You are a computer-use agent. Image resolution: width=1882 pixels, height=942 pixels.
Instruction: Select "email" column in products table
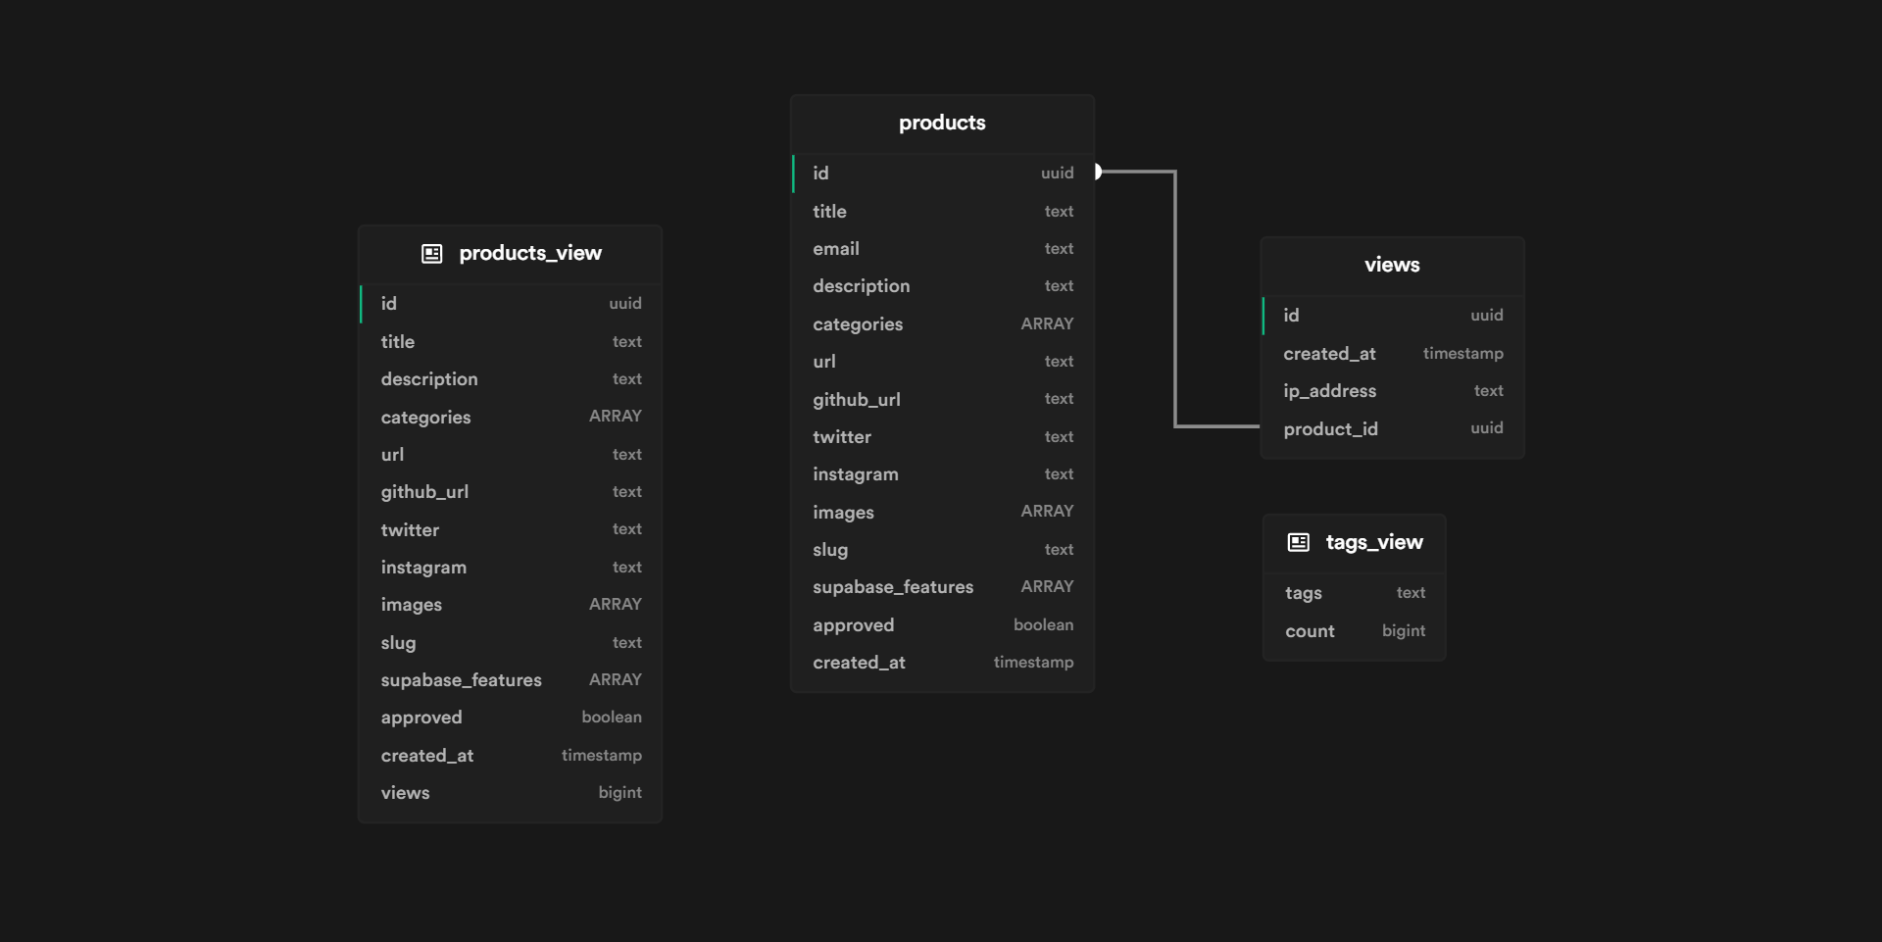(942, 249)
